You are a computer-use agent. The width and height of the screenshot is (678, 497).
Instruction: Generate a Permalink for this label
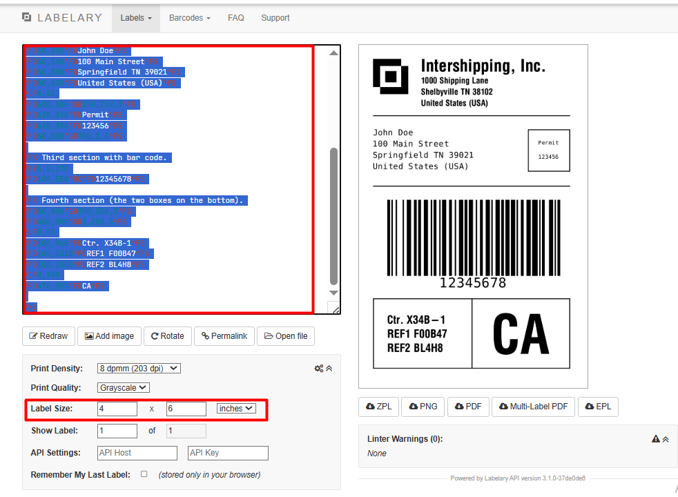point(224,336)
